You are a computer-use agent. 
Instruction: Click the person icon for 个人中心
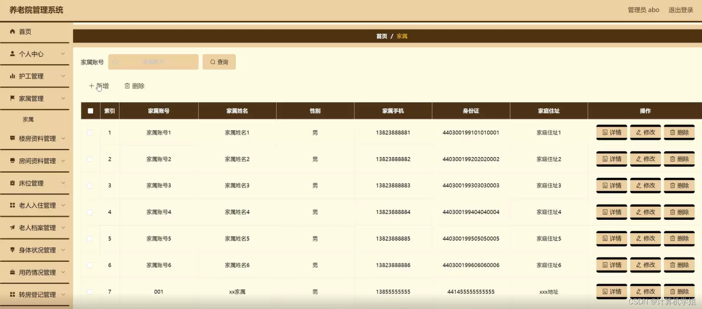click(x=12, y=53)
